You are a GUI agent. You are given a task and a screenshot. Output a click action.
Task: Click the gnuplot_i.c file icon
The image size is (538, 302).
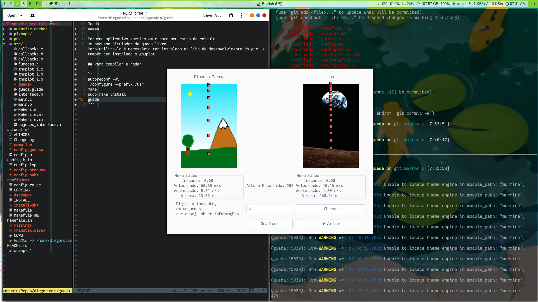[15, 69]
